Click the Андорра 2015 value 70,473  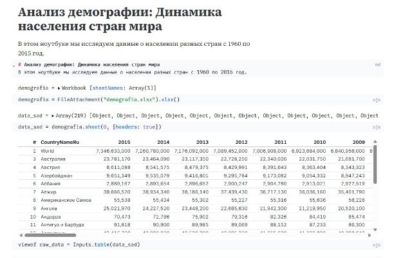[122, 217]
